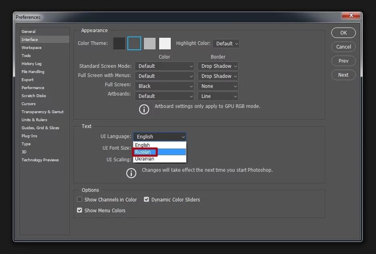Image resolution: width=376 pixels, height=254 pixels.
Task: Choose Ukrainian in the language list
Action: (x=160, y=158)
